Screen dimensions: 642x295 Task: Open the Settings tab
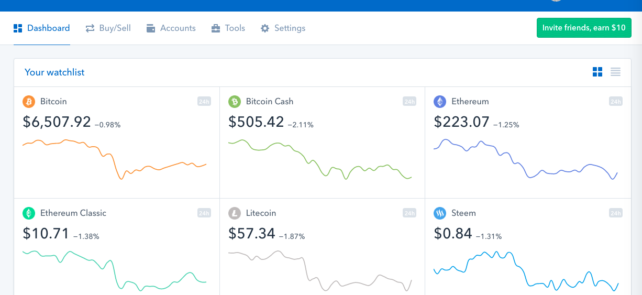(x=283, y=28)
